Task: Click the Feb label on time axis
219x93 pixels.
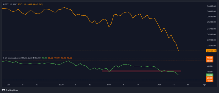Action: click(x=109, y=85)
